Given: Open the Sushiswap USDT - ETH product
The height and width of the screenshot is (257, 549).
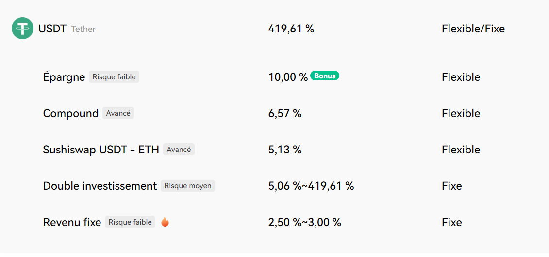Looking at the screenshot, I should (275, 150).
